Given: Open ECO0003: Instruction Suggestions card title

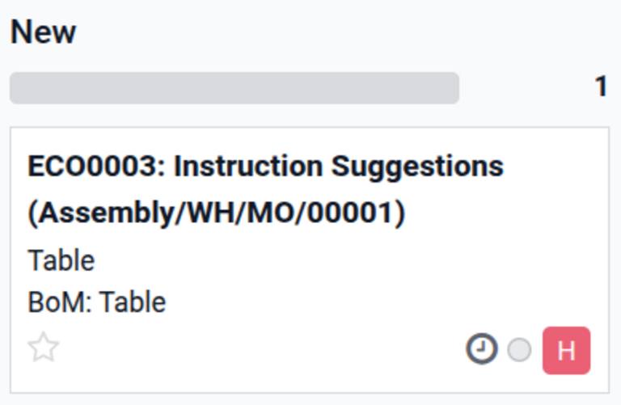Looking at the screenshot, I should (x=265, y=166).
